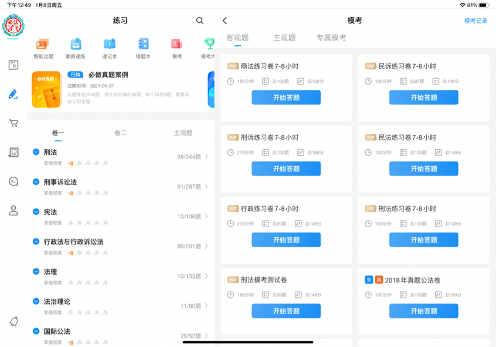496x347 pixels.
Task: Open the search magnifier in 练习 header
Action: click(x=199, y=21)
